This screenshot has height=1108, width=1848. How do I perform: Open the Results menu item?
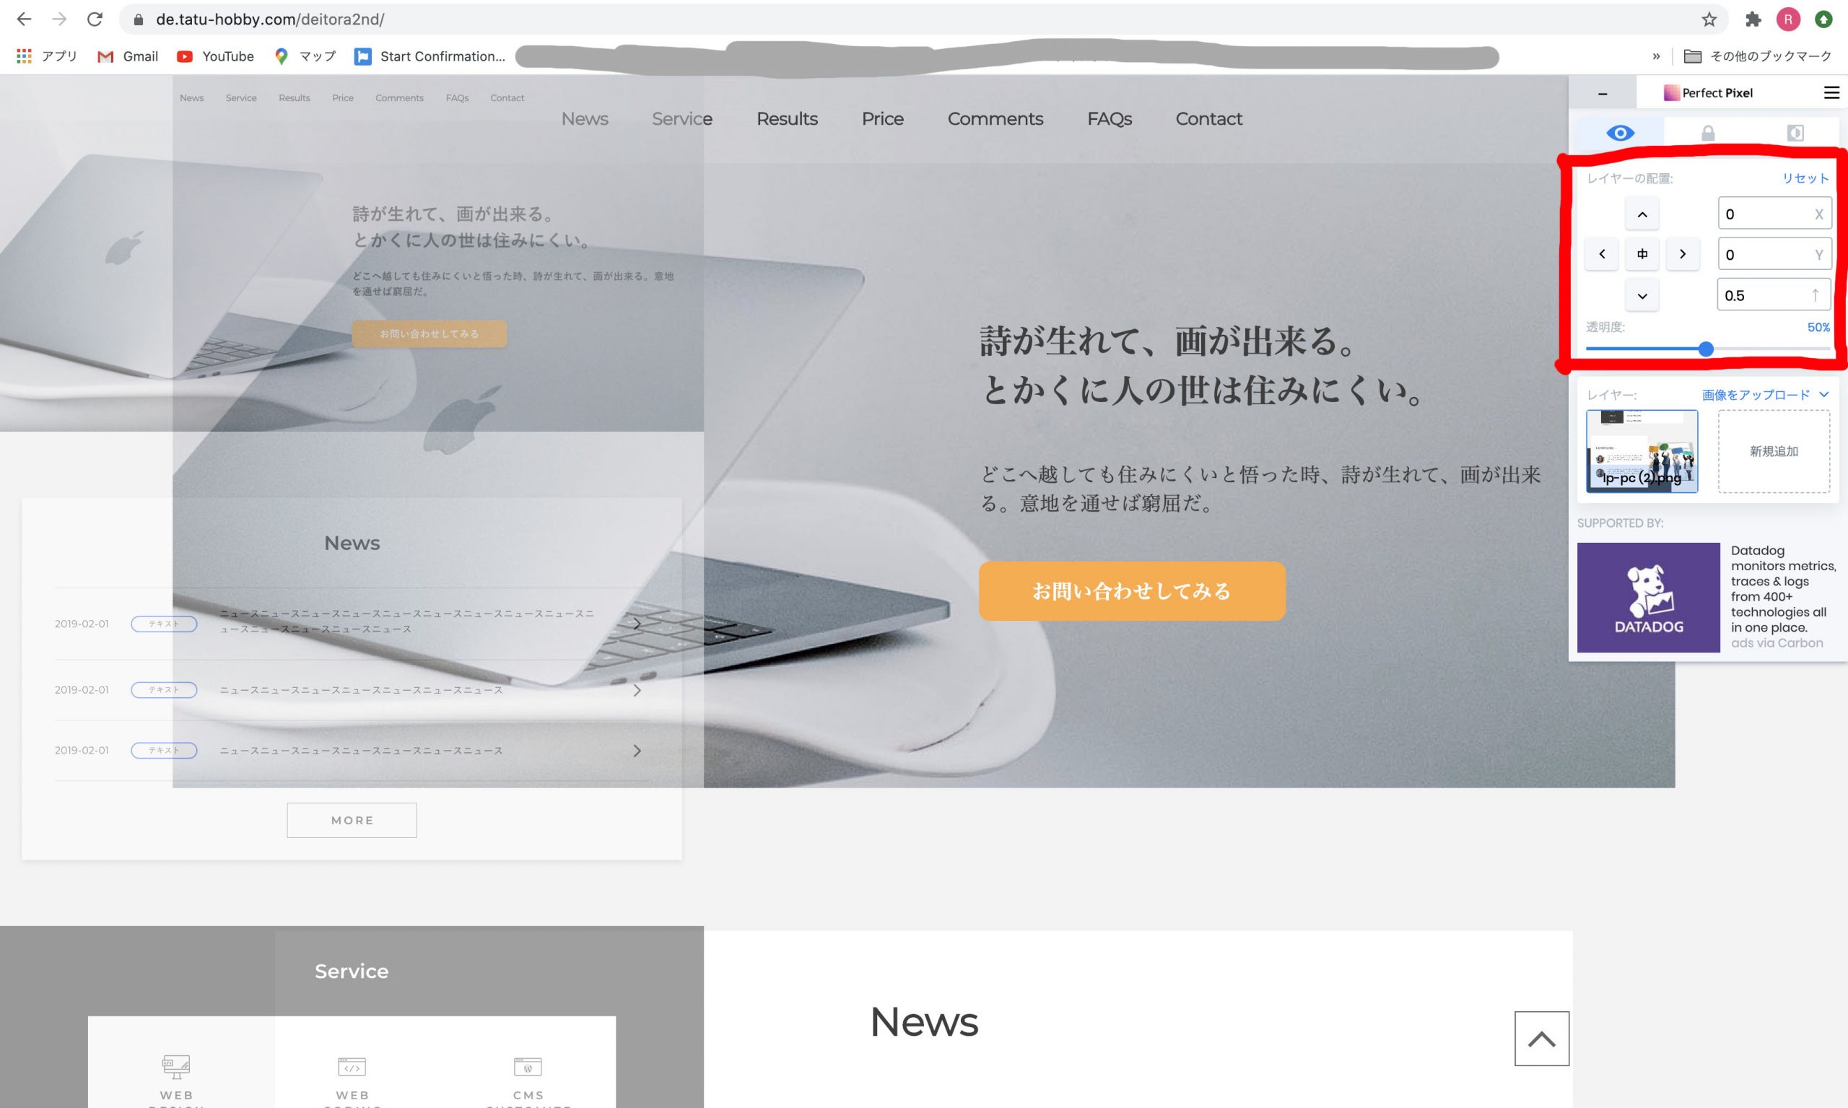click(786, 118)
